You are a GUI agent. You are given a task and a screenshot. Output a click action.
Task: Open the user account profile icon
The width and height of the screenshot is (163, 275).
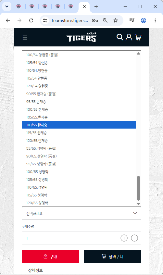pos(129,37)
